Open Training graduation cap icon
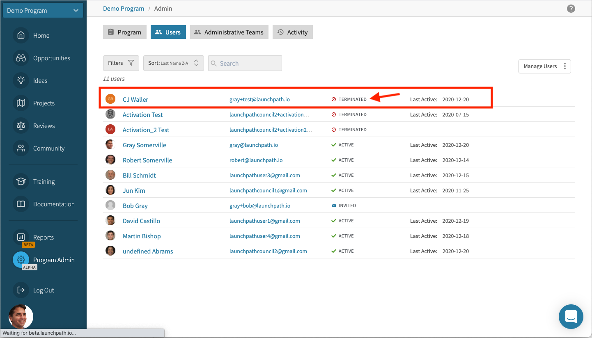 (x=21, y=182)
